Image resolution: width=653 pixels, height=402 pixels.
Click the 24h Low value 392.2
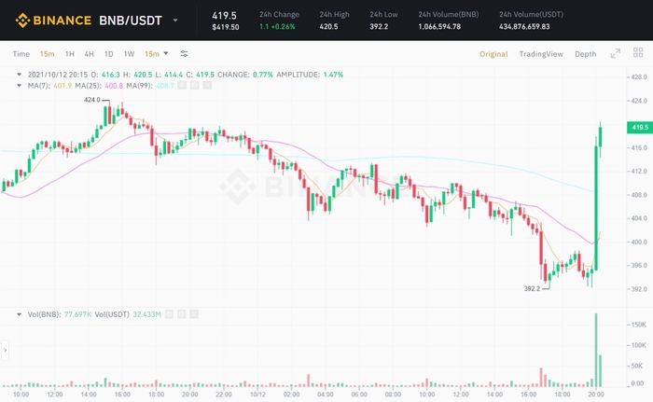379,27
